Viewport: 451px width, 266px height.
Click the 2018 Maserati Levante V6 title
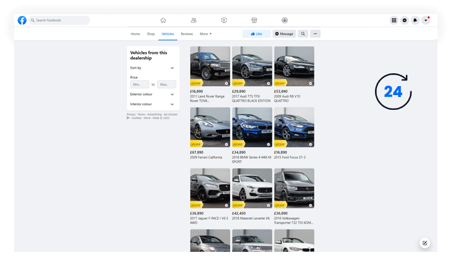pyautogui.click(x=251, y=218)
